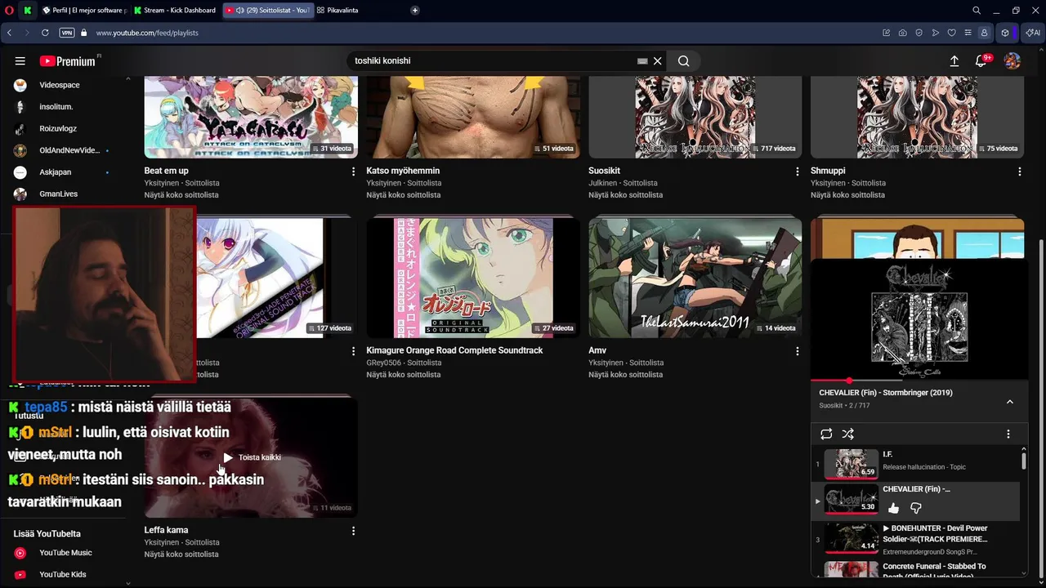Go back with browser back arrow
Viewport: 1046px width, 588px height.
[9, 33]
